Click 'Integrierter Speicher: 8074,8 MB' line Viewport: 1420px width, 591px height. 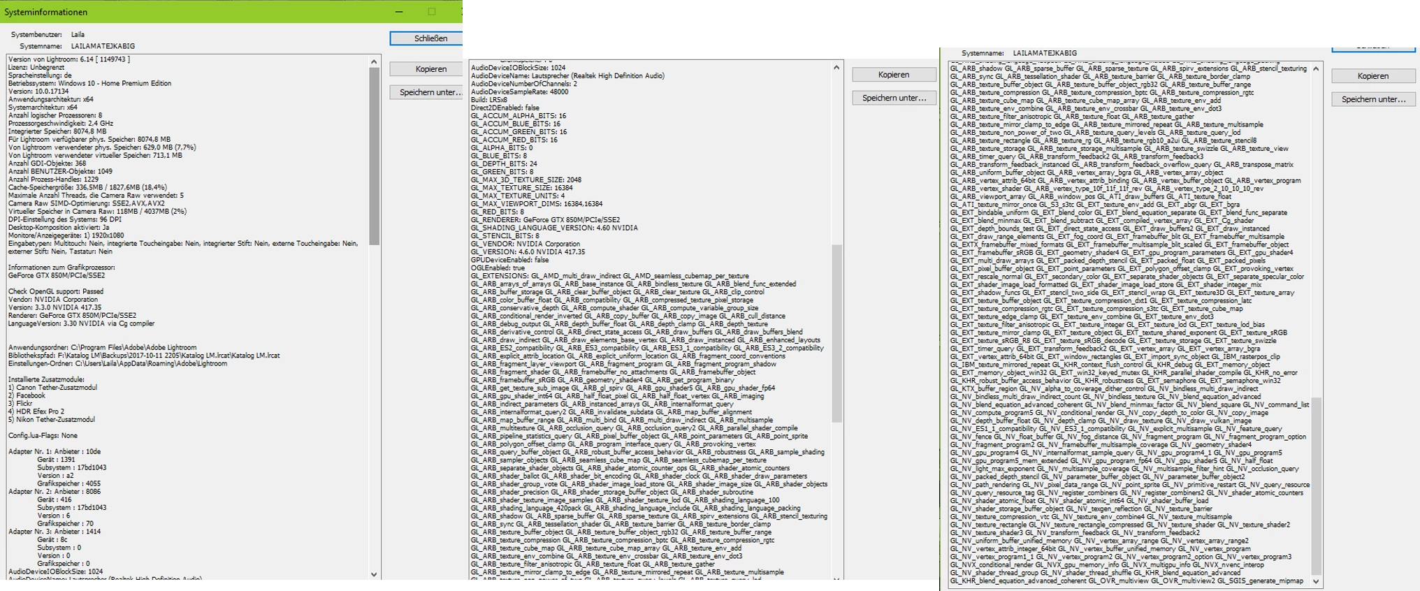[x=57, y=131]
